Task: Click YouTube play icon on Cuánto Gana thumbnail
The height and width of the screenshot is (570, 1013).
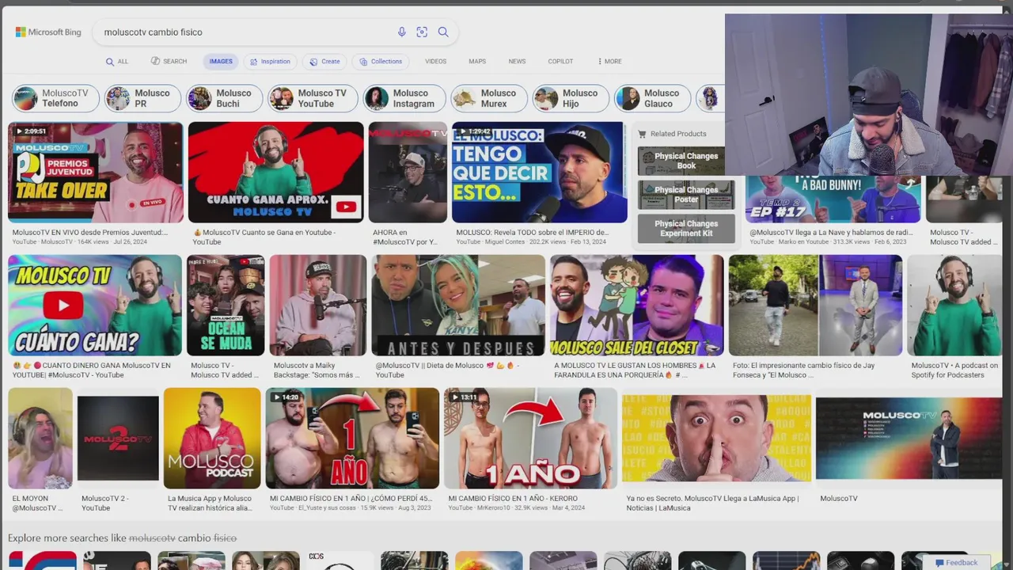Action: tap(63, 306)
